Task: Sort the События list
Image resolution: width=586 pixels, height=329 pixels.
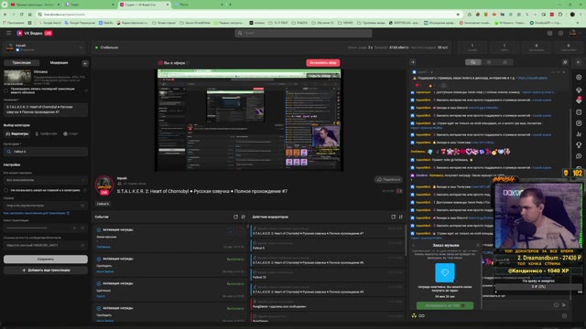Action: [243, 217]
